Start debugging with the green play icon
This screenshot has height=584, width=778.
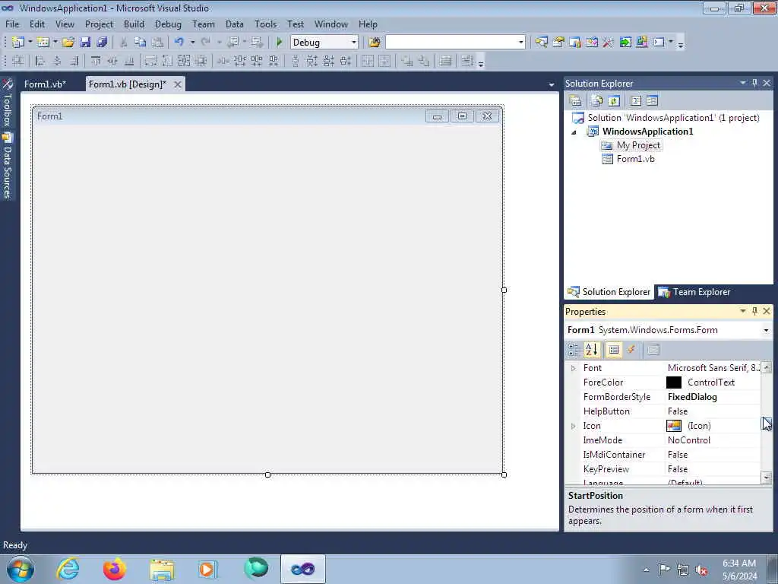(280, 43)
